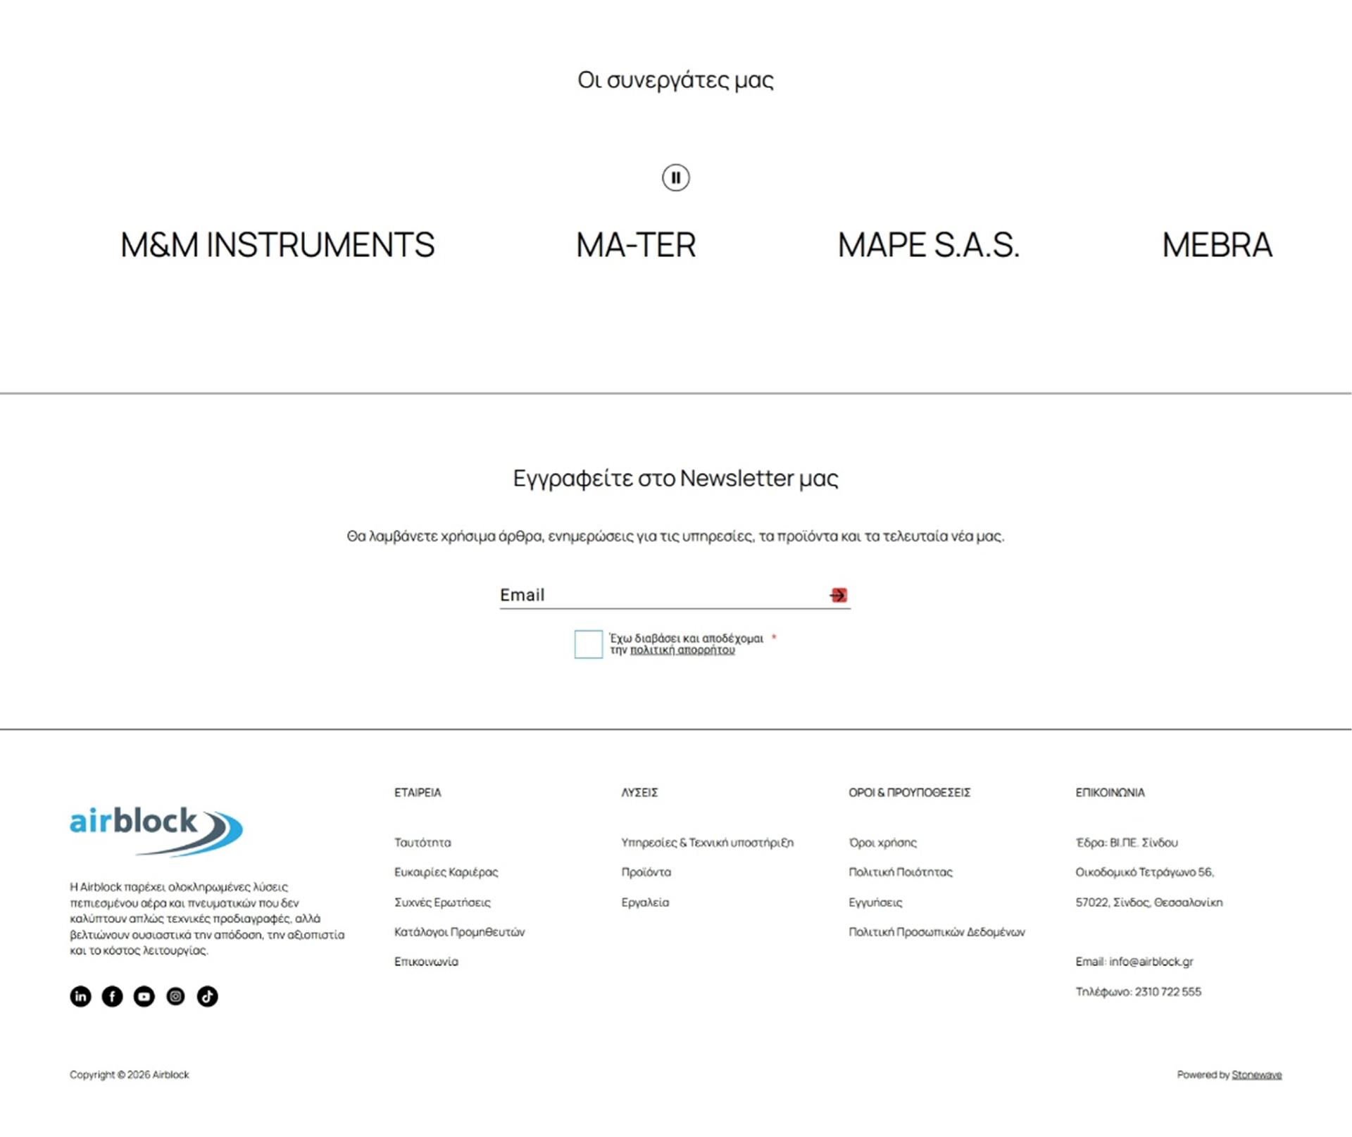Open the πολιτική απορρήτου link

tap(682, 650)
